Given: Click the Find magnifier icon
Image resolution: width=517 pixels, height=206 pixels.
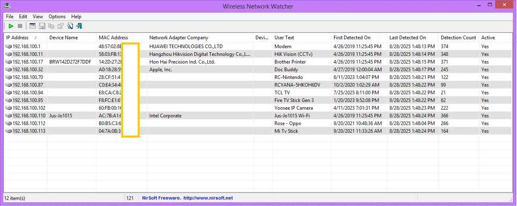Looking at the screenshot, I should point(70,26).
